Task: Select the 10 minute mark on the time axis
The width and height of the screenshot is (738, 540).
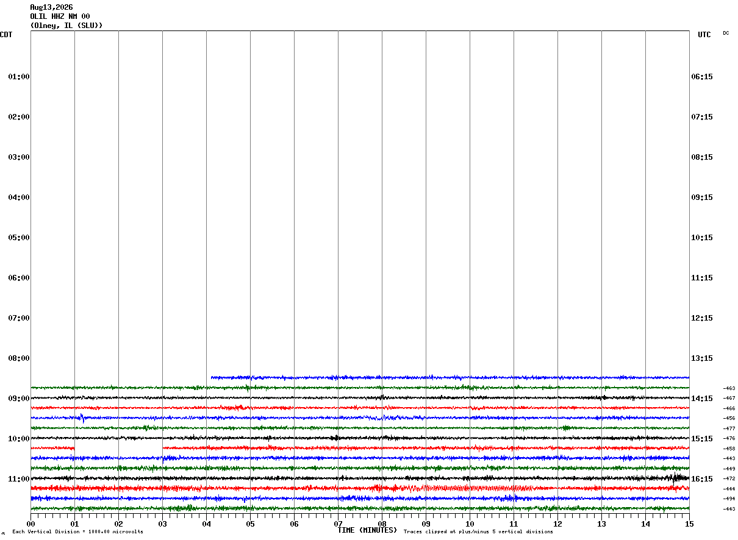Action: (x=470, y=524)
